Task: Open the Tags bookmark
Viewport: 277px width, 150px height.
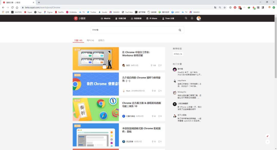Action: (38, 12)
